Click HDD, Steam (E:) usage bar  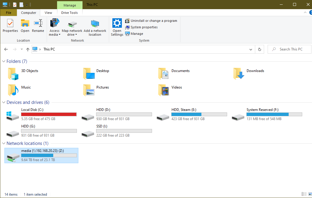tap(199, 114)
